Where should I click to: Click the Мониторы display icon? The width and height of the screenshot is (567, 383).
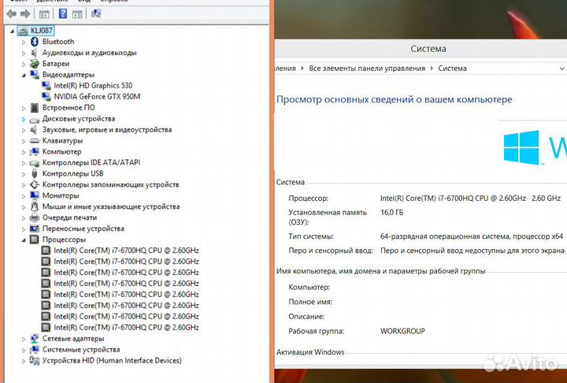point(35,195)
